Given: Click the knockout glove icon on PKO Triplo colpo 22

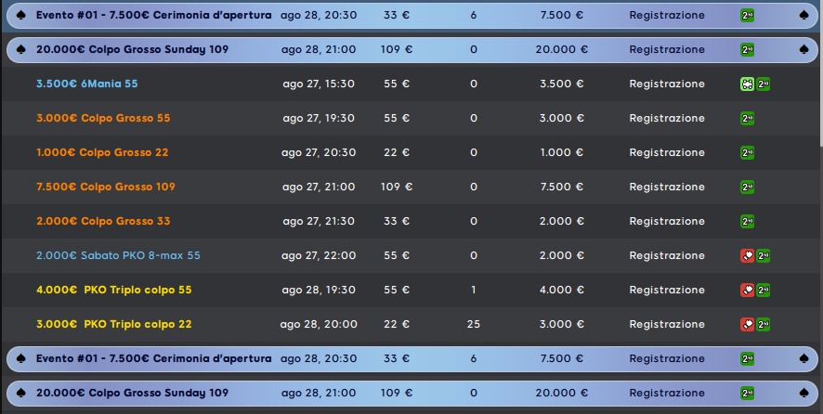Looking at the screenshot, I should coord(747,324).
